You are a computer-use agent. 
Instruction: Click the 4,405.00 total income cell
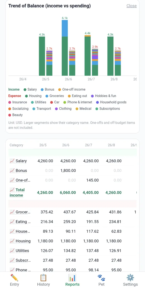(x=91, y=193)
